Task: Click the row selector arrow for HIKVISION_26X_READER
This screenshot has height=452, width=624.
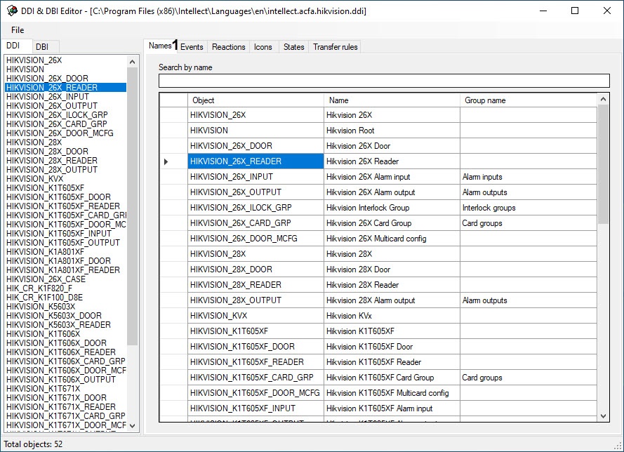Action: pyautogui.click(x=166, y=161)
